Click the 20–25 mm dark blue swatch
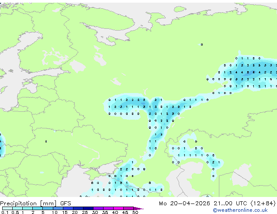 tap(78, 208)
